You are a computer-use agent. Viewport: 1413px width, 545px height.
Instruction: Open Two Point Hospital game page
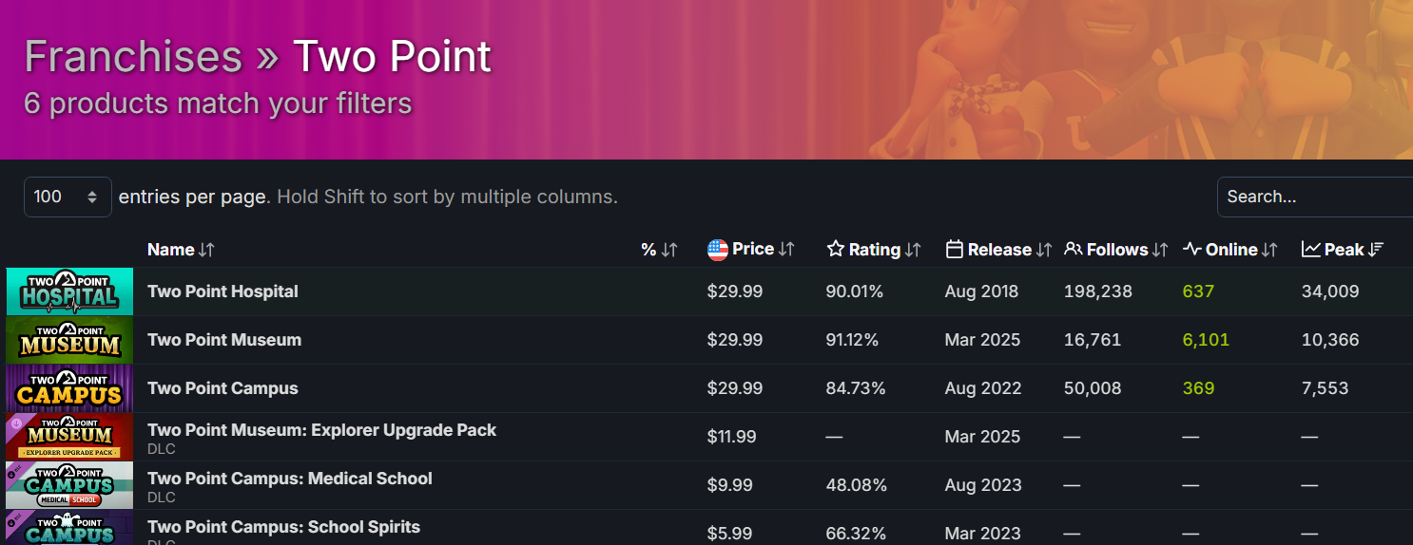pos(223,291)
